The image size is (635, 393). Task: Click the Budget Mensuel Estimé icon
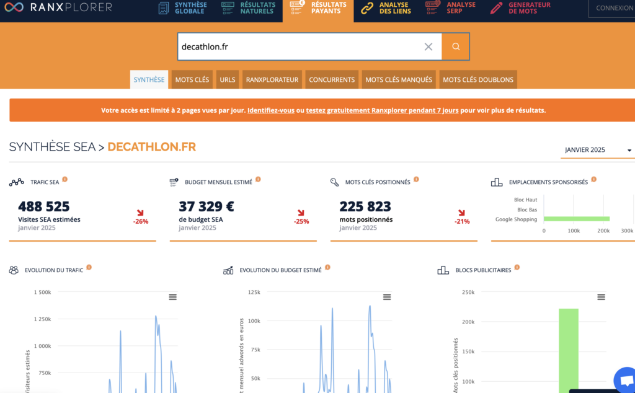[x=174, y=182]
